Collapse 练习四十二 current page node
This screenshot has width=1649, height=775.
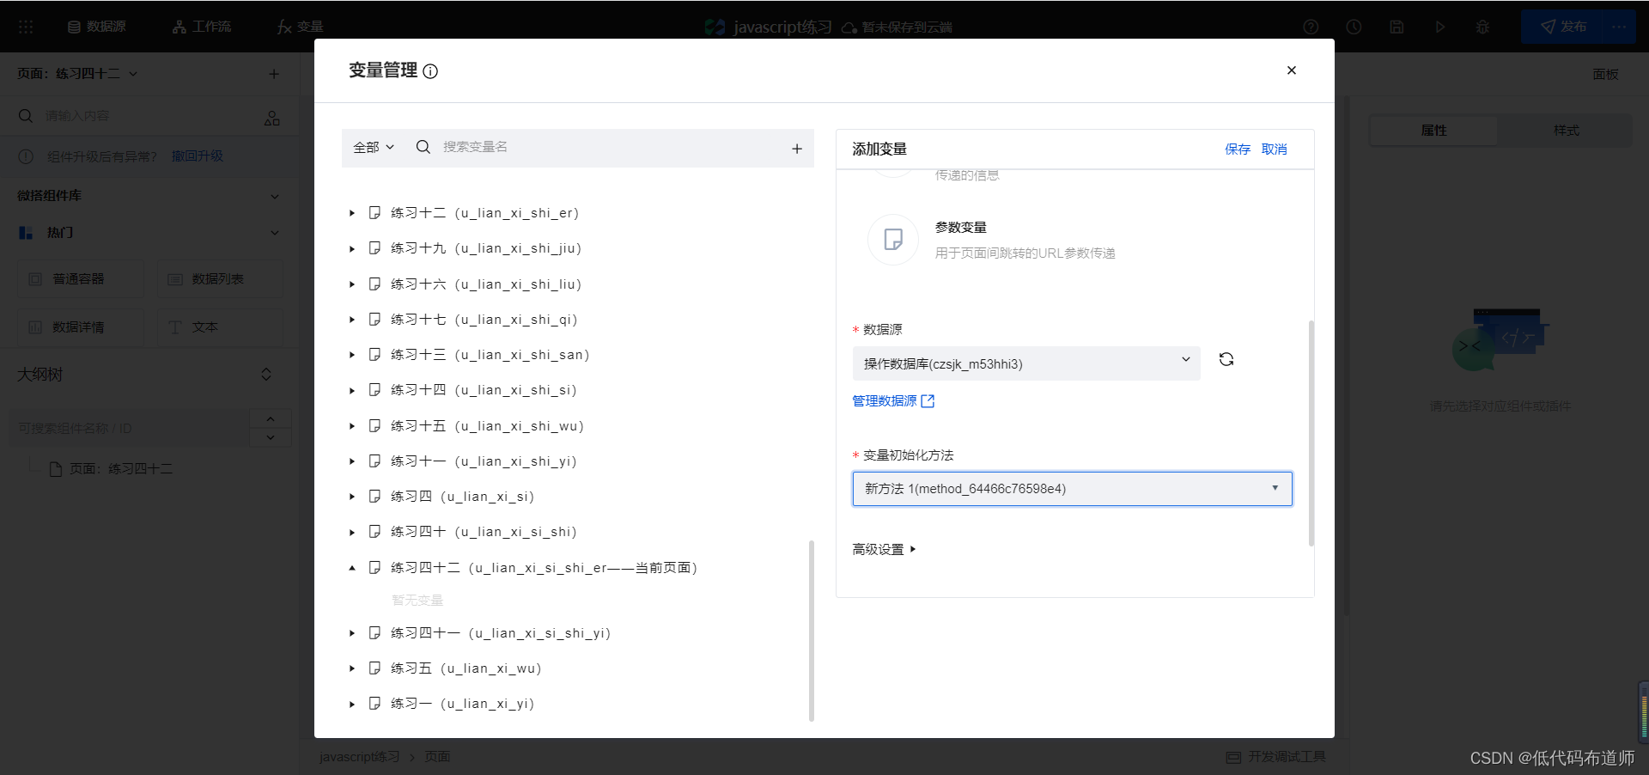pos(352,568)
